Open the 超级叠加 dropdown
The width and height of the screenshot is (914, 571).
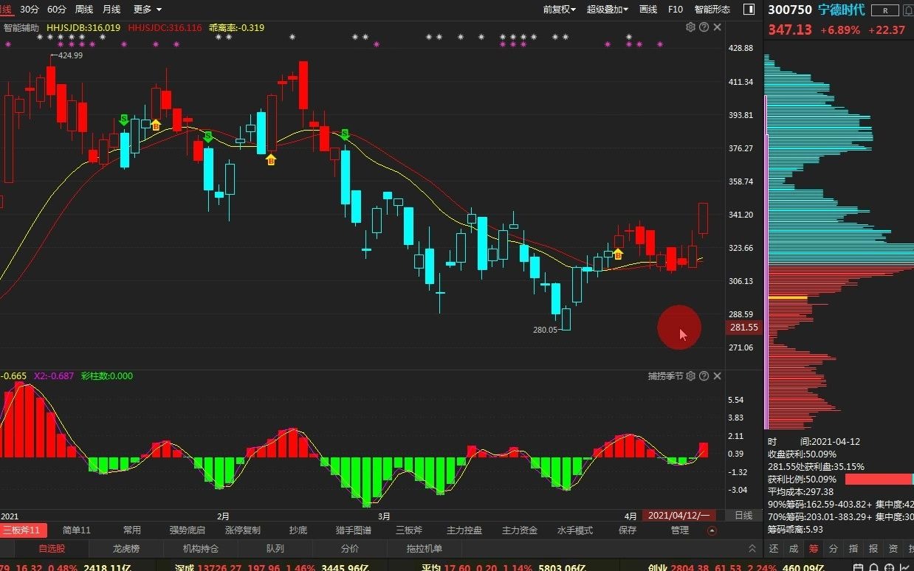click(607, 10)
